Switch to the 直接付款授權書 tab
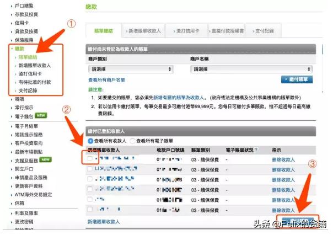This screenshot has width=333, height=235. (x=227, y=31)
